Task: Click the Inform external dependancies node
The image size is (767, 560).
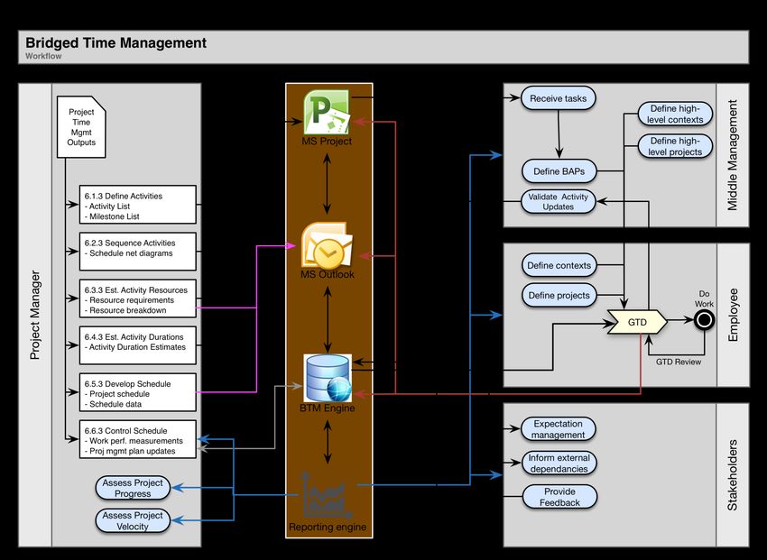Action: tap(559, 464)
